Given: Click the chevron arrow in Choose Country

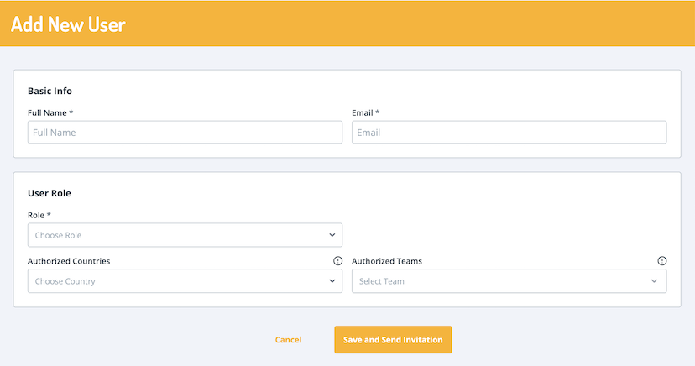Looking at the screenshot, I should [x=332, y=281].
